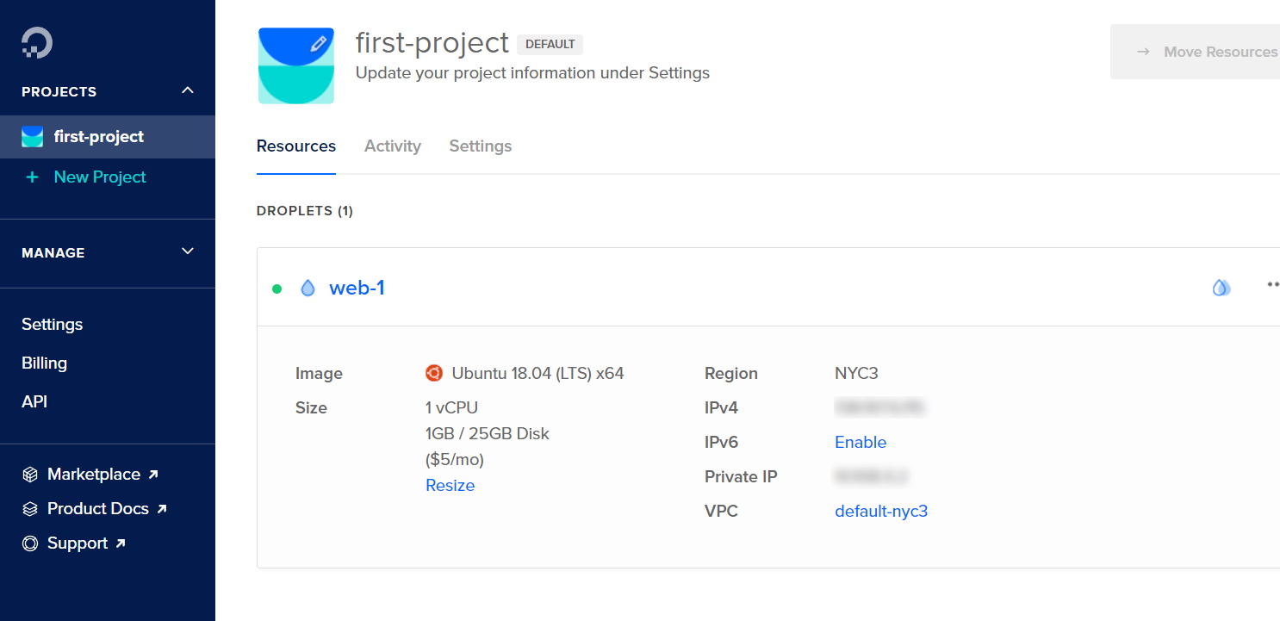Image resolution: width=1280 pixels, height=621 pixels.
Task: Open Billing in the sidebar
Action: tap(44, 363)
